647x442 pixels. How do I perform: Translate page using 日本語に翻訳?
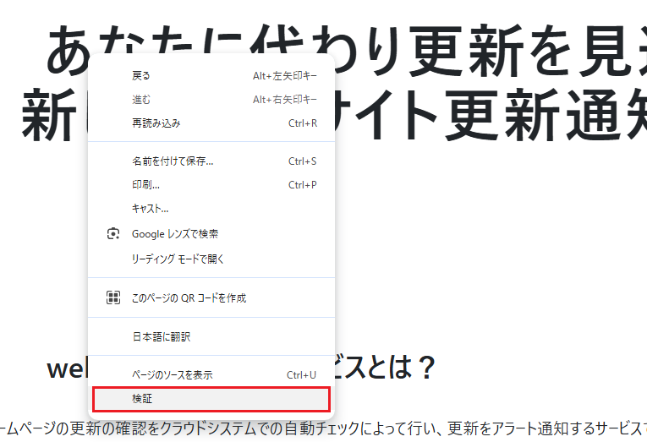[161, 336]
